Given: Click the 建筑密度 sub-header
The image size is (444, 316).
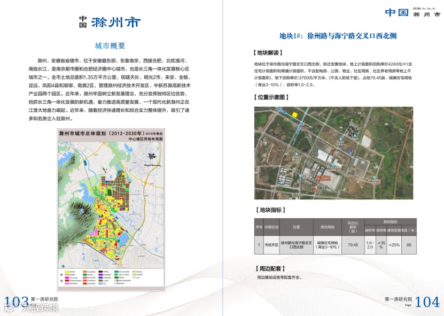Looking at the screenshot, I should [394, 230].
